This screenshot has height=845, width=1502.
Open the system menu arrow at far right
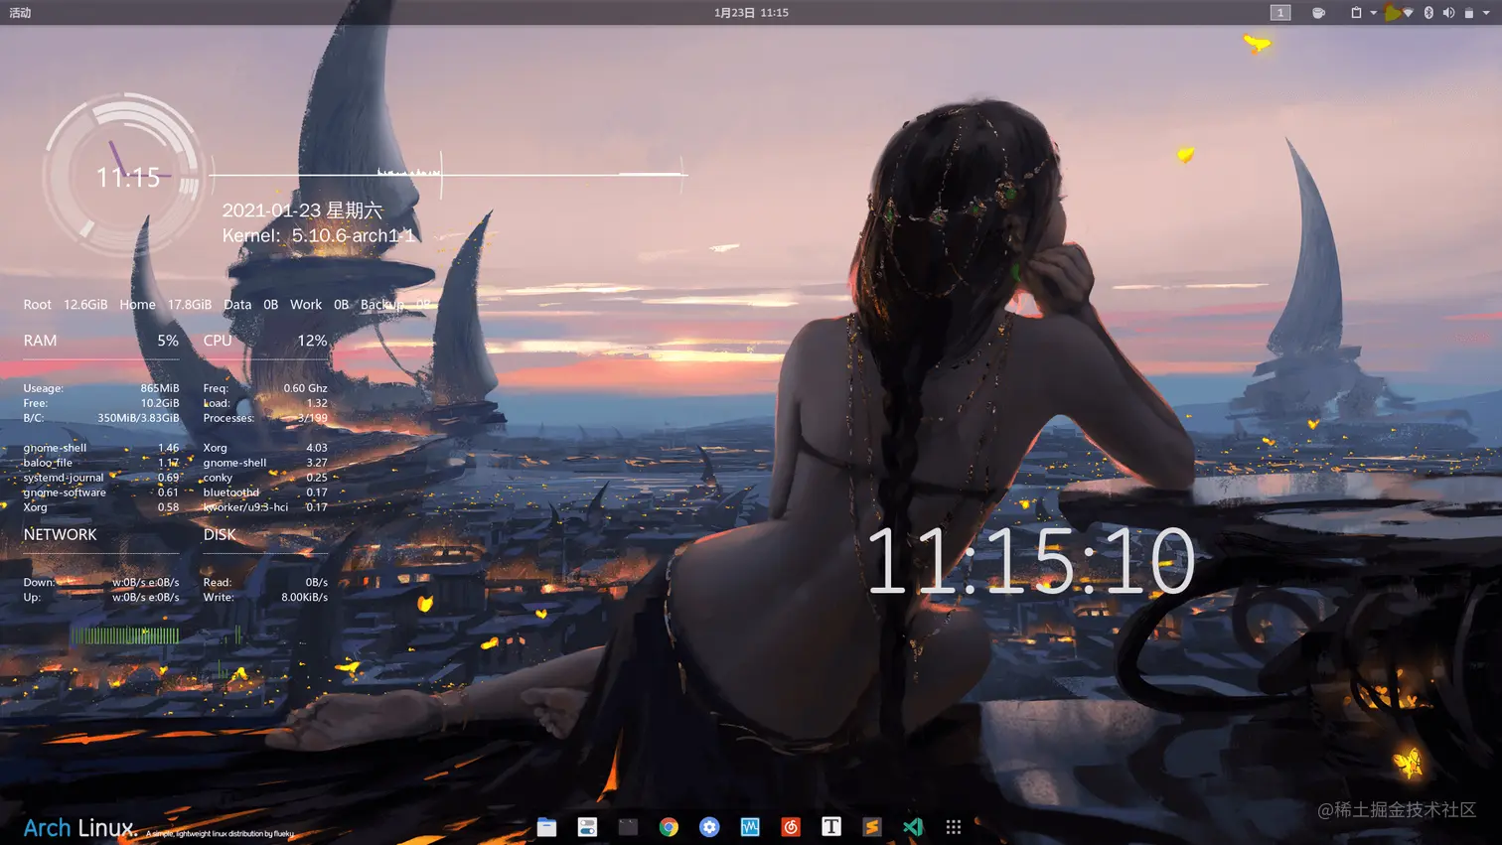pyautogui.click(x=1487, y=13)
